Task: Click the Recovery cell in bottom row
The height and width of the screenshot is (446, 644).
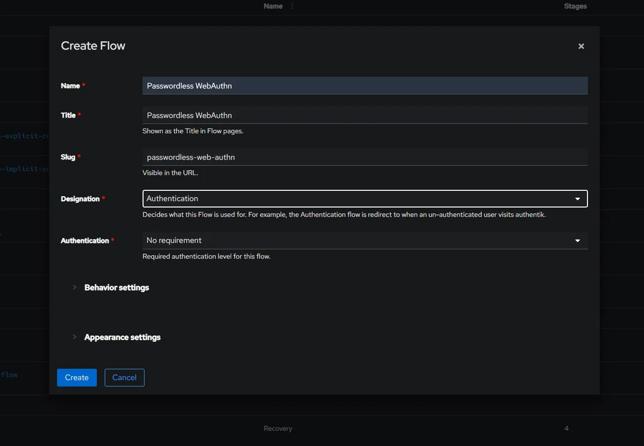Action: [278, 429]
